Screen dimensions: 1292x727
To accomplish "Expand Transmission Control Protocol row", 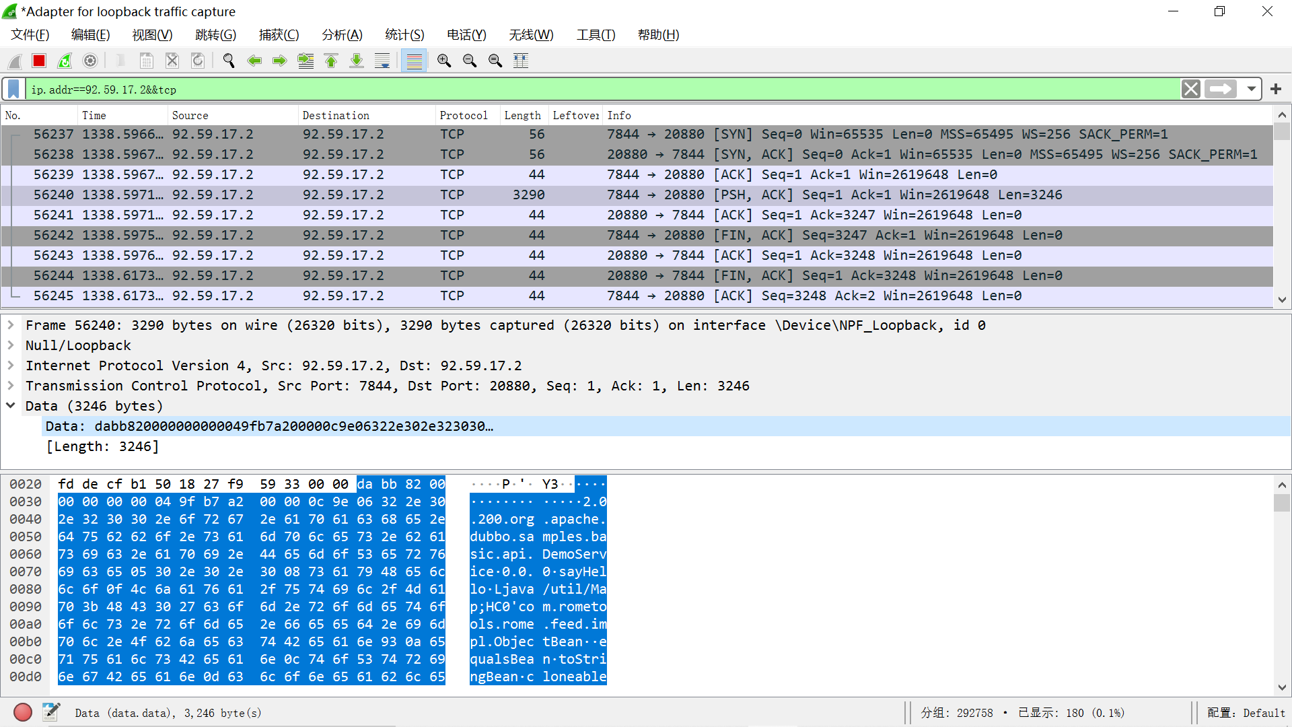I will coord(11,386).
